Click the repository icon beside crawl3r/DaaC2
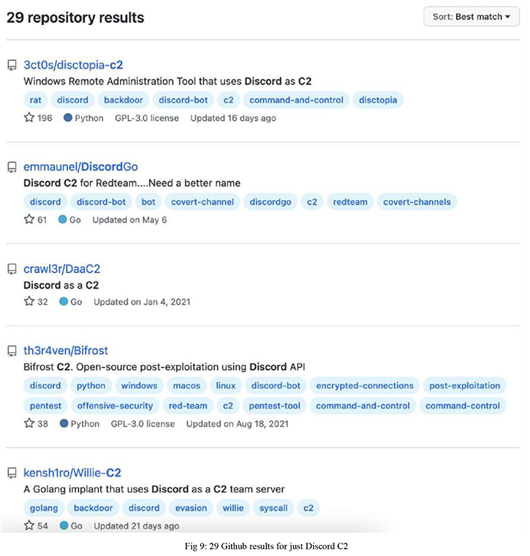The image size is (530, 556). (12, 269)
